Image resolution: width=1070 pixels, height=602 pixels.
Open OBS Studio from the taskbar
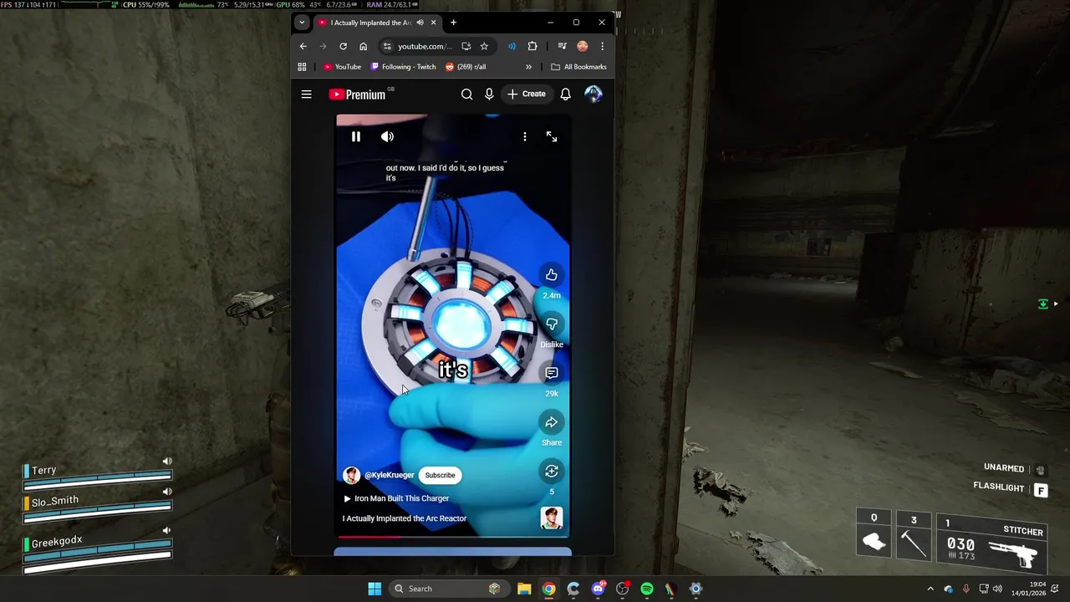(622, 589)
